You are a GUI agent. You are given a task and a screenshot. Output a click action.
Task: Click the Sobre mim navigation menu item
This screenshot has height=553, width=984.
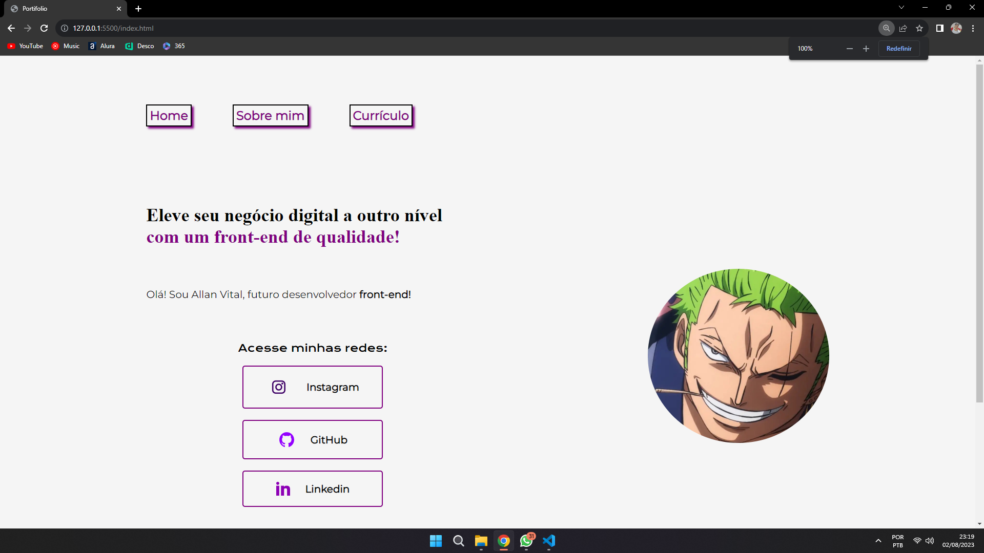270,115
